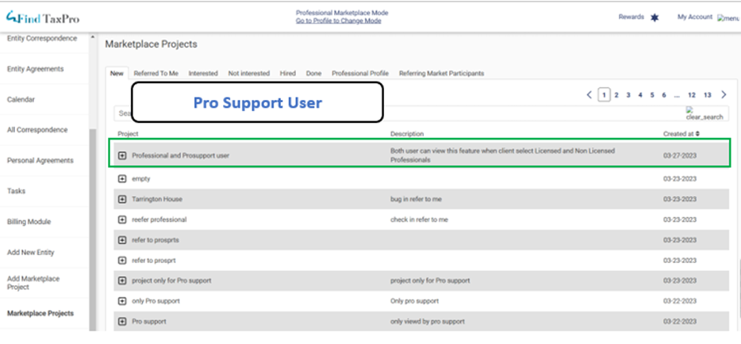Expand the reefer professional project row
This screenshot has height=344, width=741.
122,220
